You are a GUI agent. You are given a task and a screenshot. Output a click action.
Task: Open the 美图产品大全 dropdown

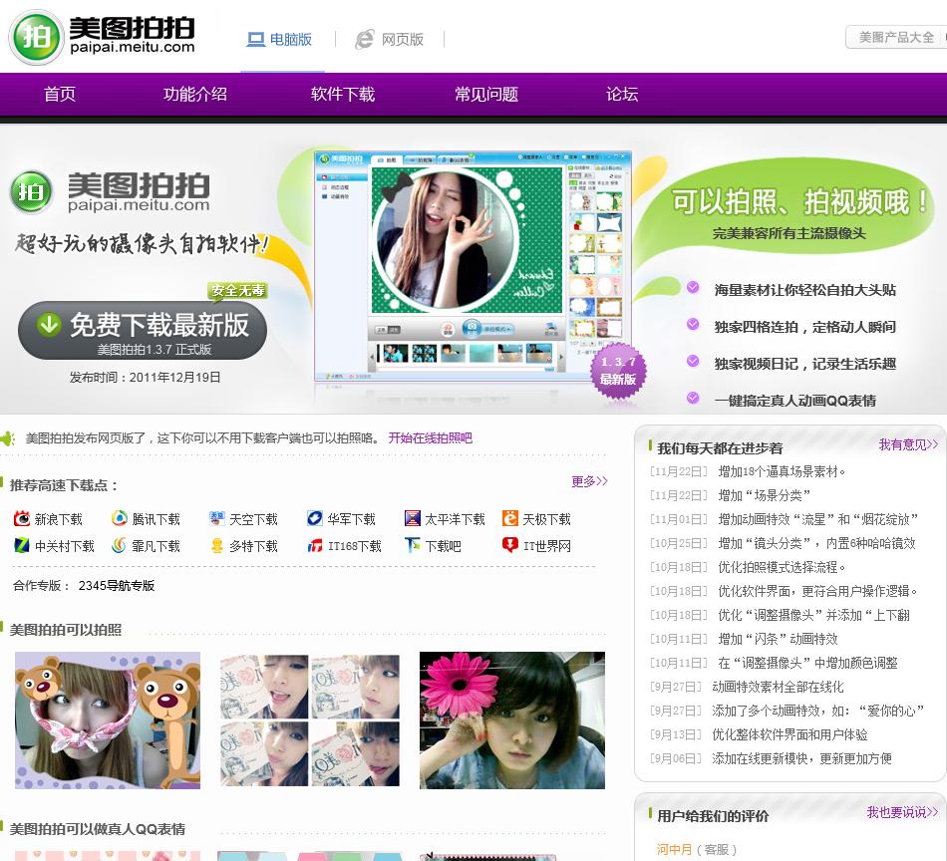[x=896, y=38]
